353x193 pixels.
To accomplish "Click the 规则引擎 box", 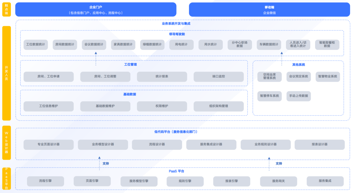I will [185, 181].
